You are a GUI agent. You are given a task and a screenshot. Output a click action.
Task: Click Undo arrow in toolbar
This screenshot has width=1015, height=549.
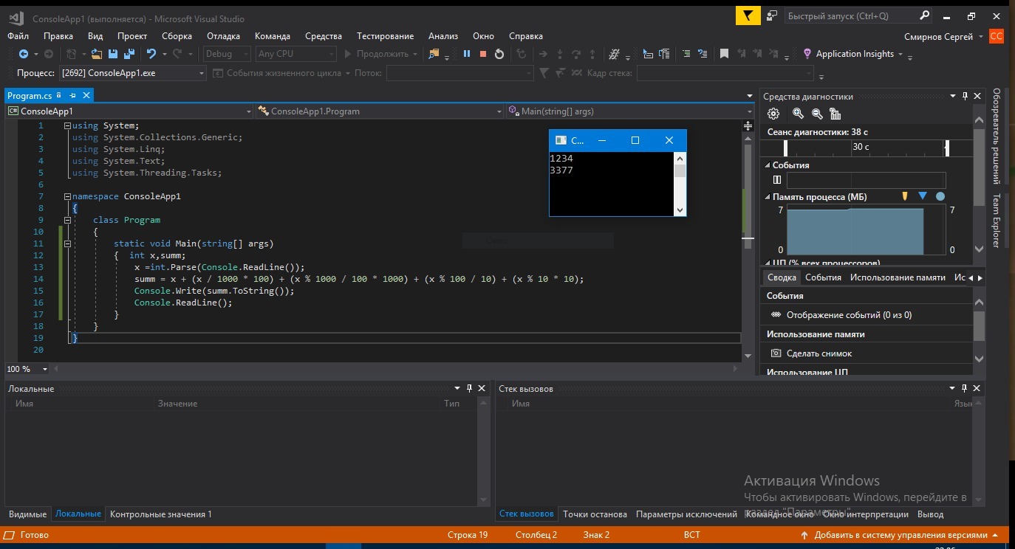(151, 54)
